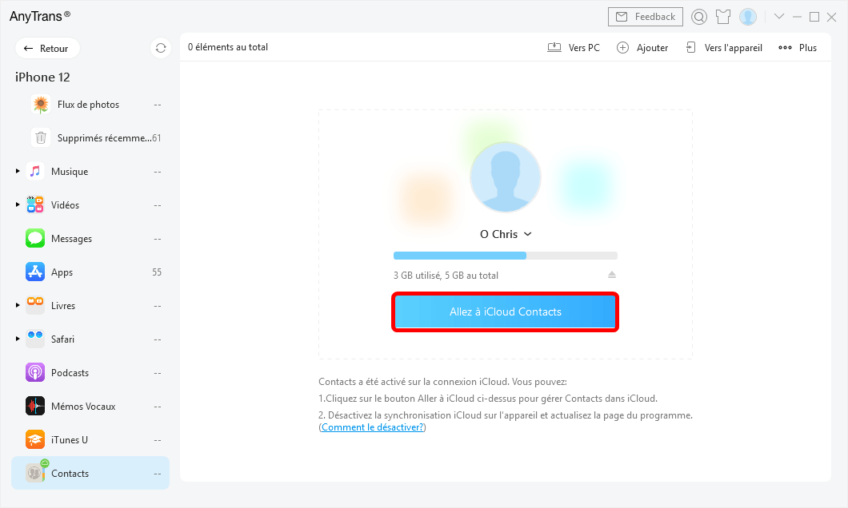Screen dimensions: 848x508
Task: Click '3 GB utilisé, 5 GB au total' text
Action: coord(446,276)
